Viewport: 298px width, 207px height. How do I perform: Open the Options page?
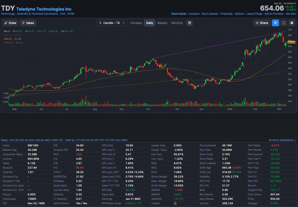[x=239, y=14]
